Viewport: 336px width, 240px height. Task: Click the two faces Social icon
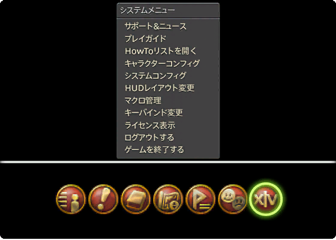point(233,199)
